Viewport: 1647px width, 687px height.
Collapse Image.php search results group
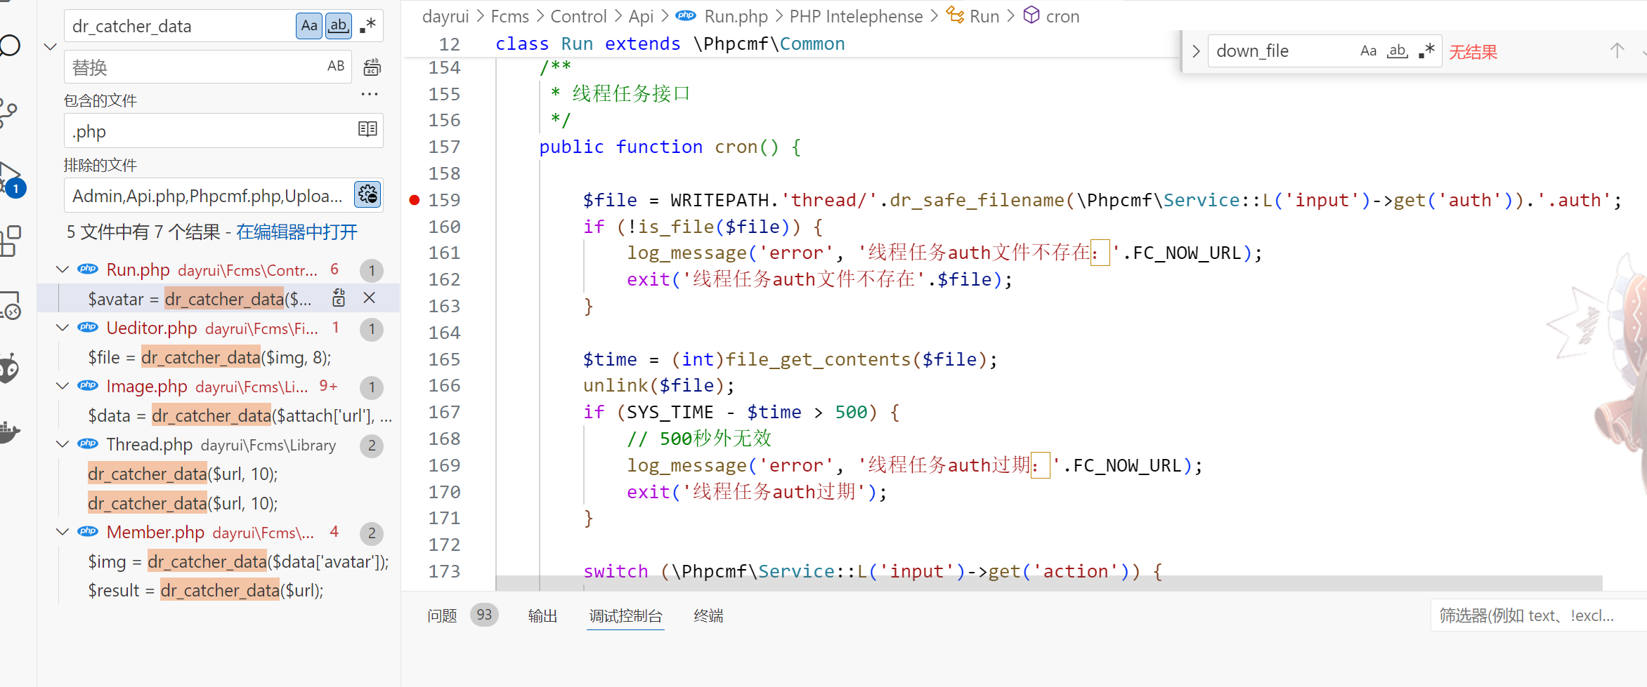(x=63, y=386)
